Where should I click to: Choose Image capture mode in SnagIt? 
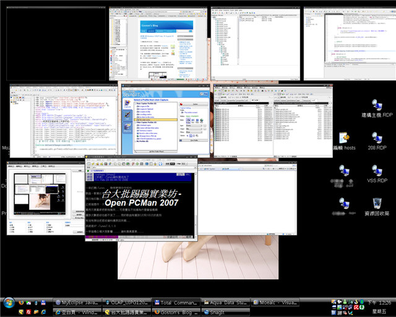pos(188,121)
